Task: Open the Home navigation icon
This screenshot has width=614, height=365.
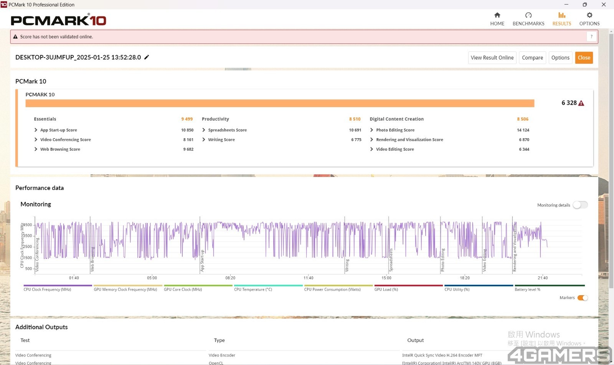Action: pyautogui.click(x=497, y=15)
